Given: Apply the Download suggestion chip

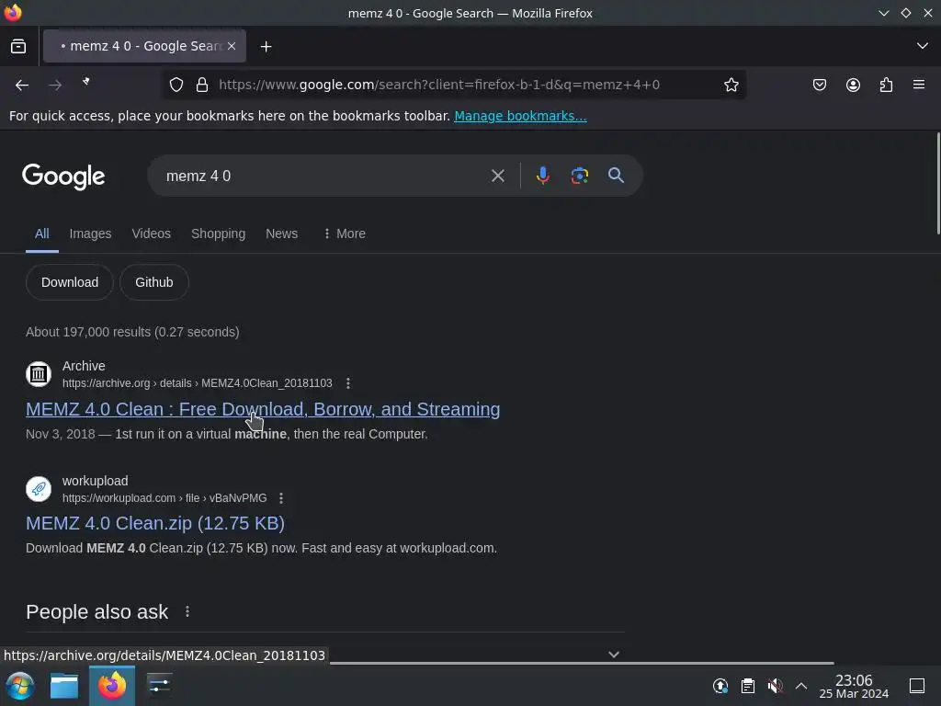Looking at the screenshot, I should pos(70,282).
